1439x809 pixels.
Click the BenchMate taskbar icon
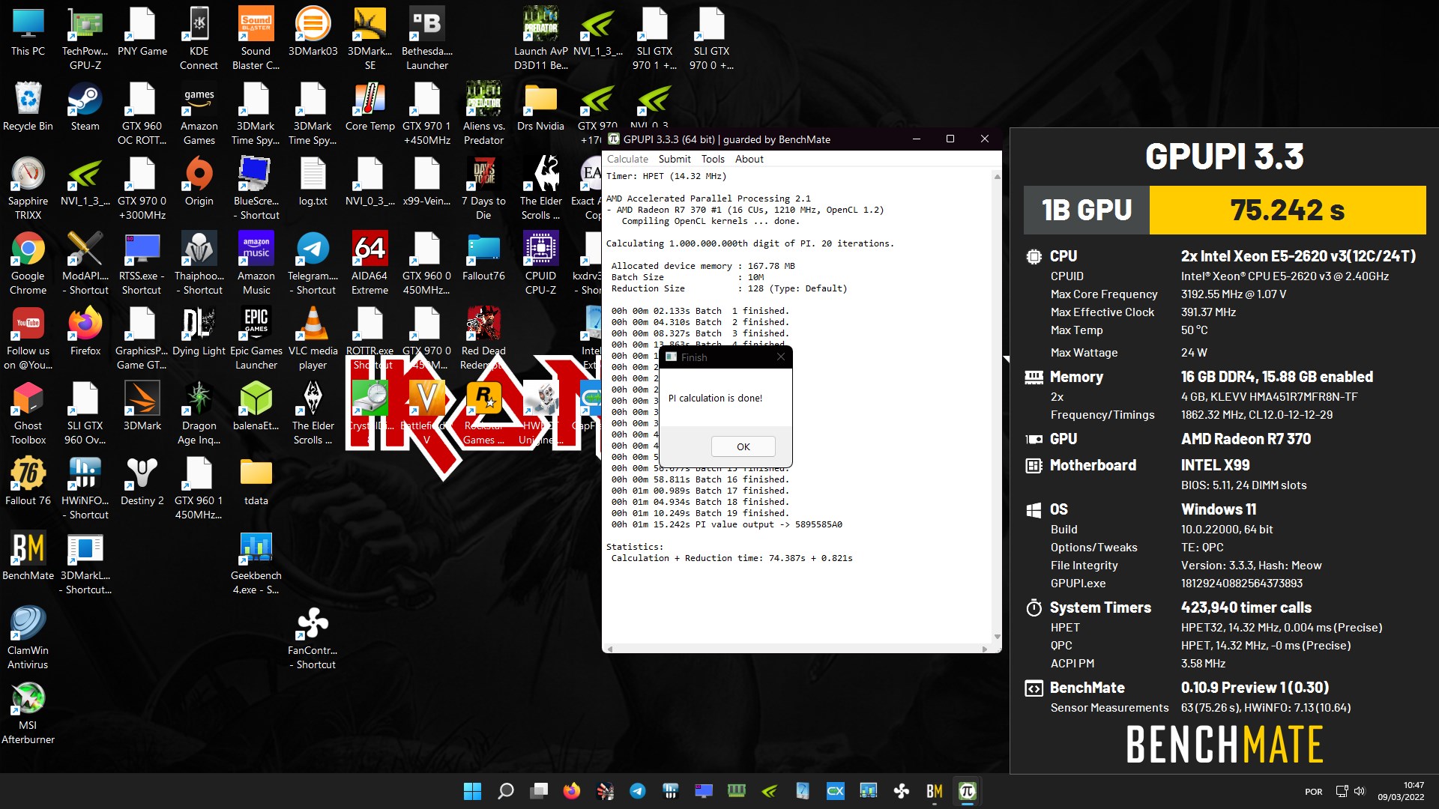click(x=935, y=791)
